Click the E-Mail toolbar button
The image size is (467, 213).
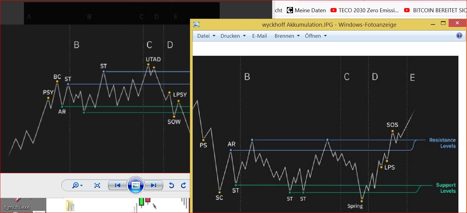pyautogui.click(x=260, y=36)
